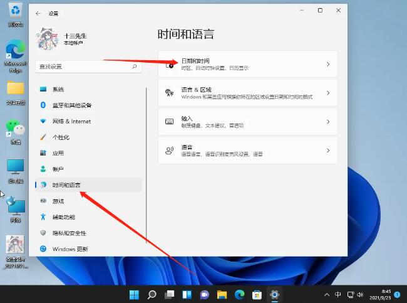
Task: Click the shield icon for privacy
Action: [x=43, y=233]
